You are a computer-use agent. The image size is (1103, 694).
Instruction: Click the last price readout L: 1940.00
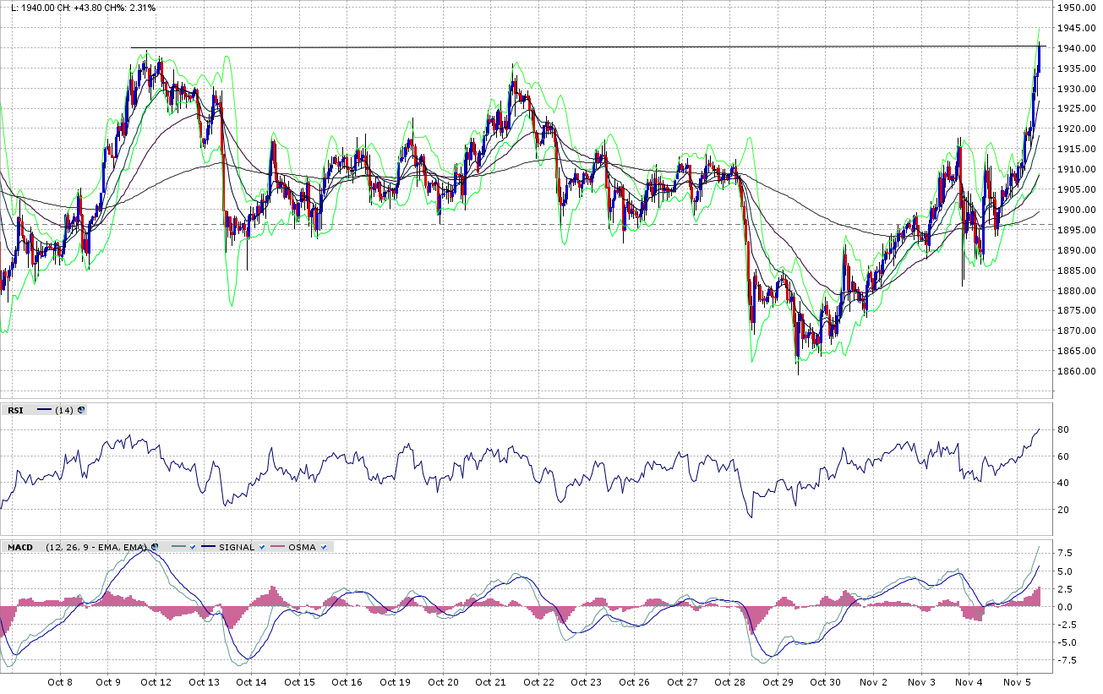click(28, 8)
